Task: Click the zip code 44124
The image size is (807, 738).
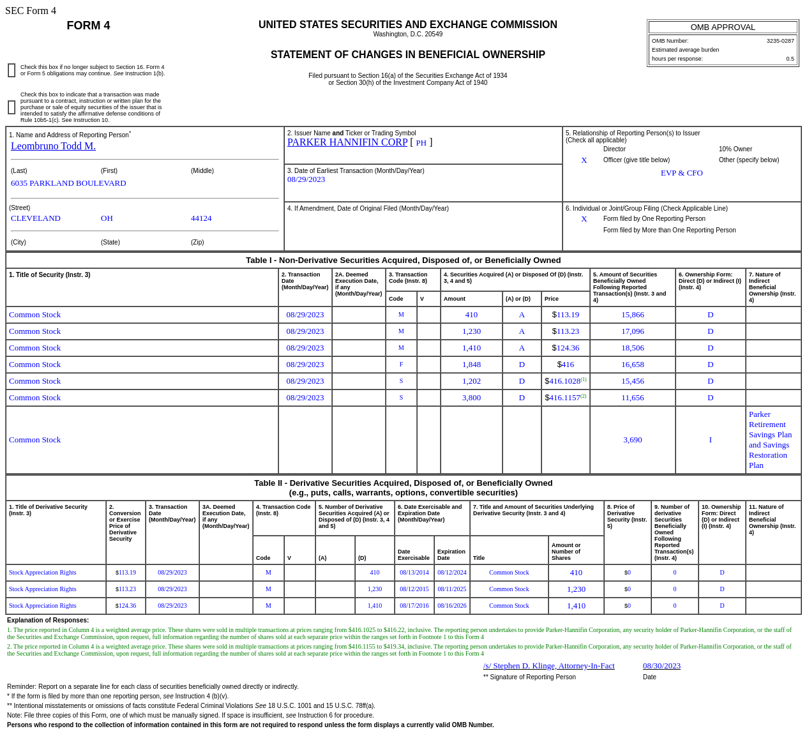Action: tap(201, 218)
